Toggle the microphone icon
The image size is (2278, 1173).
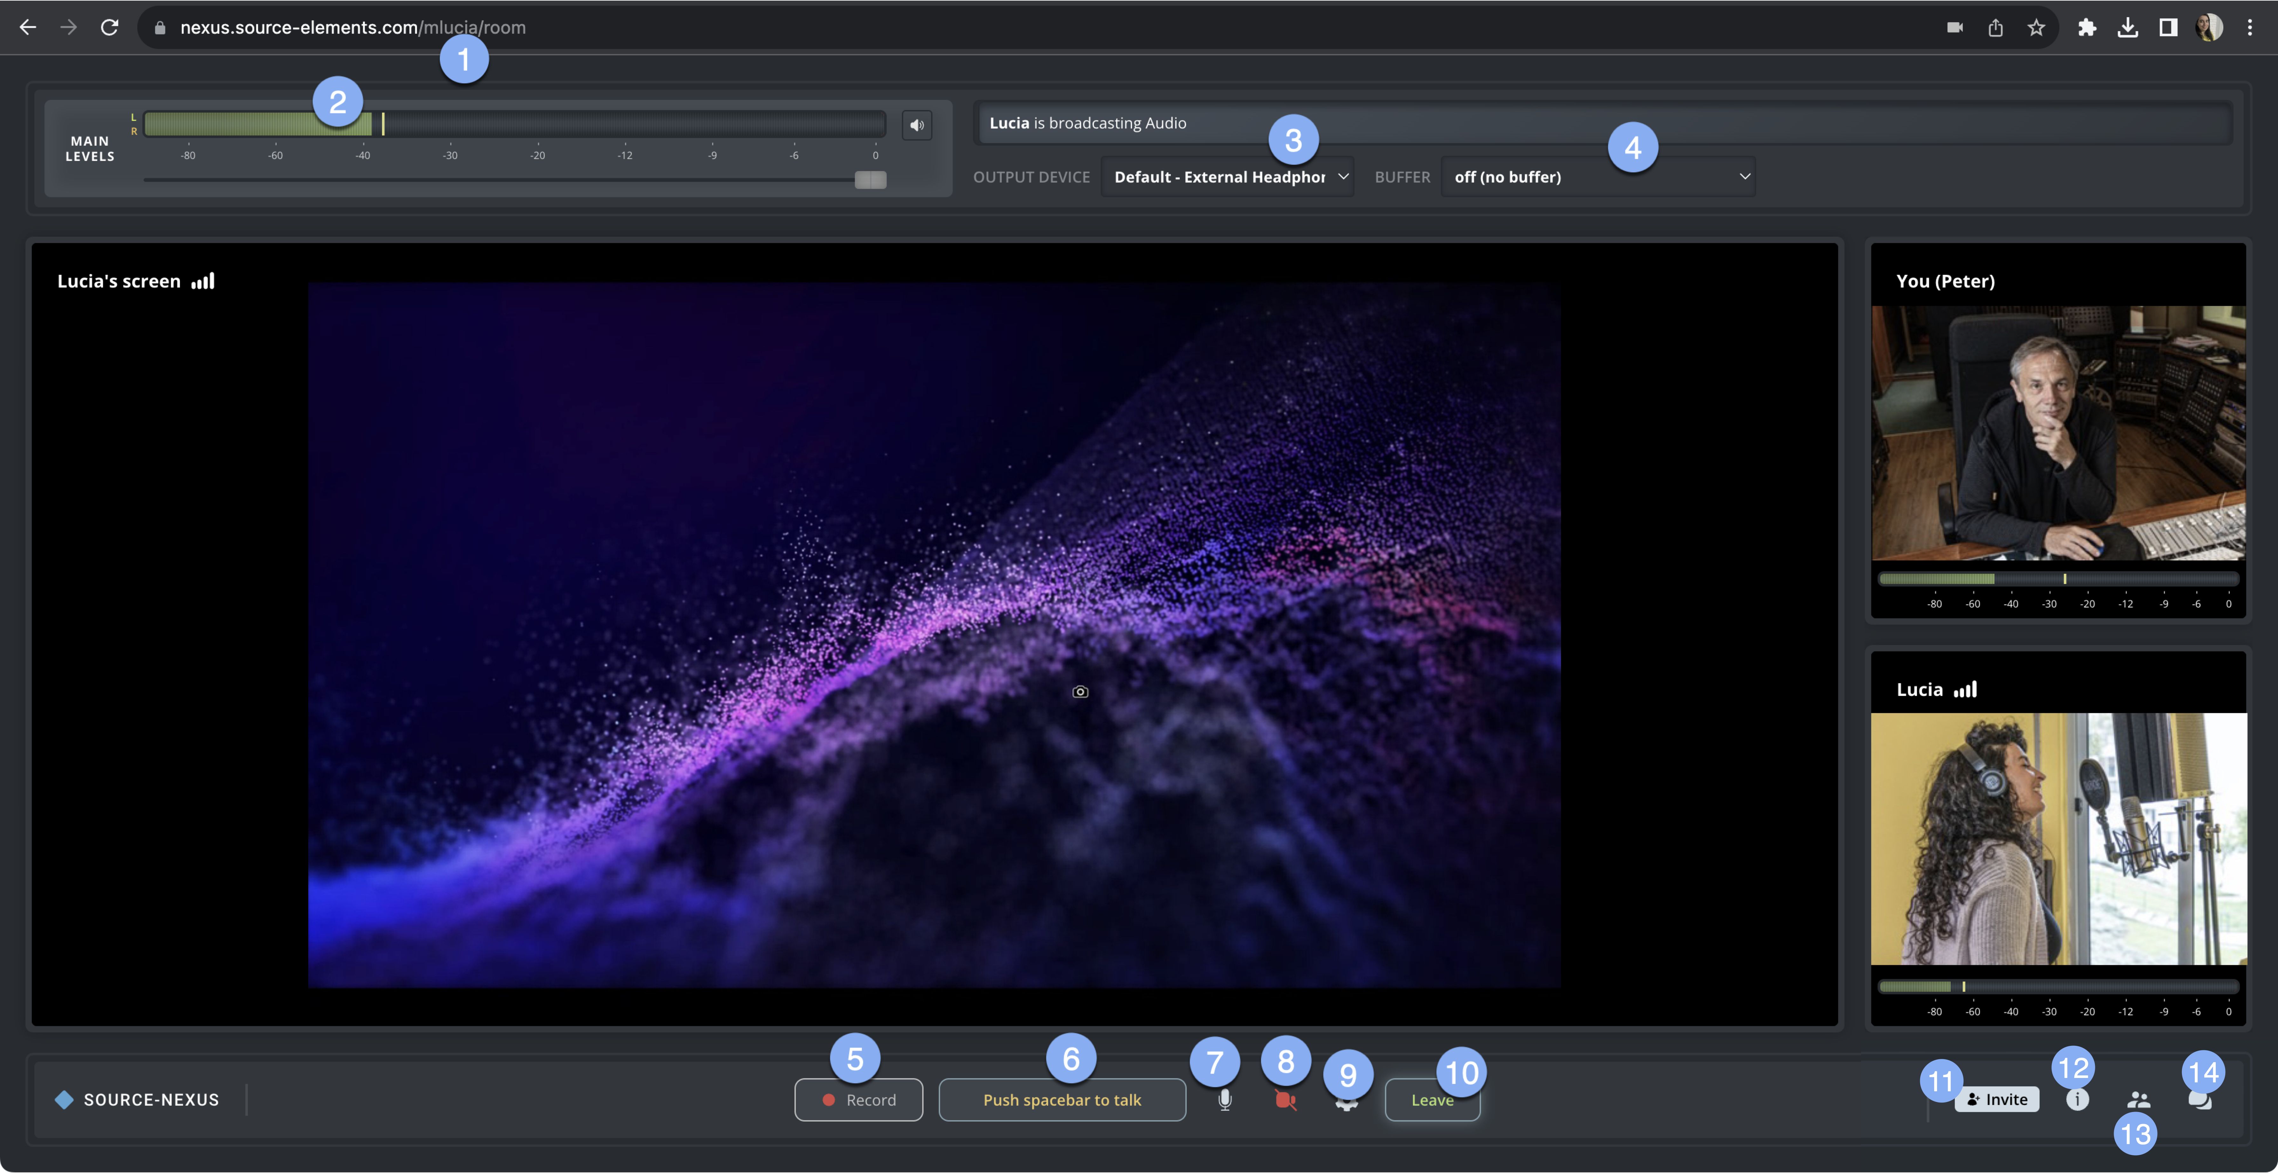pyautogui.click(x=1225, y=1101)
